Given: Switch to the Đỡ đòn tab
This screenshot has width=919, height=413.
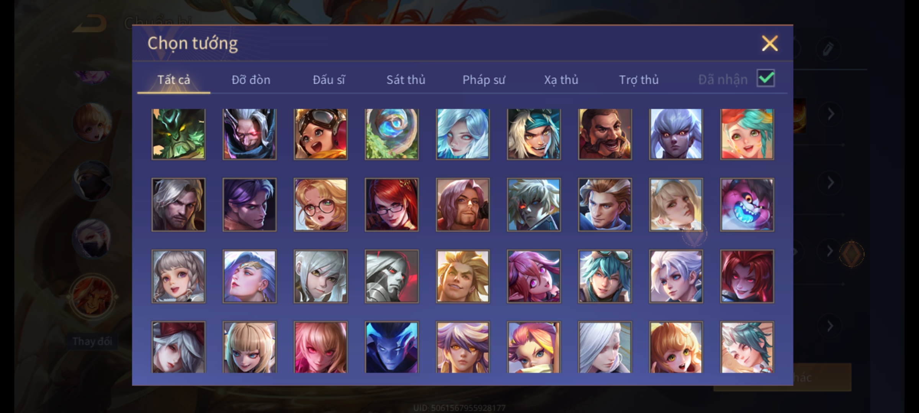Looking at the screenshot, I should (251, 80).
